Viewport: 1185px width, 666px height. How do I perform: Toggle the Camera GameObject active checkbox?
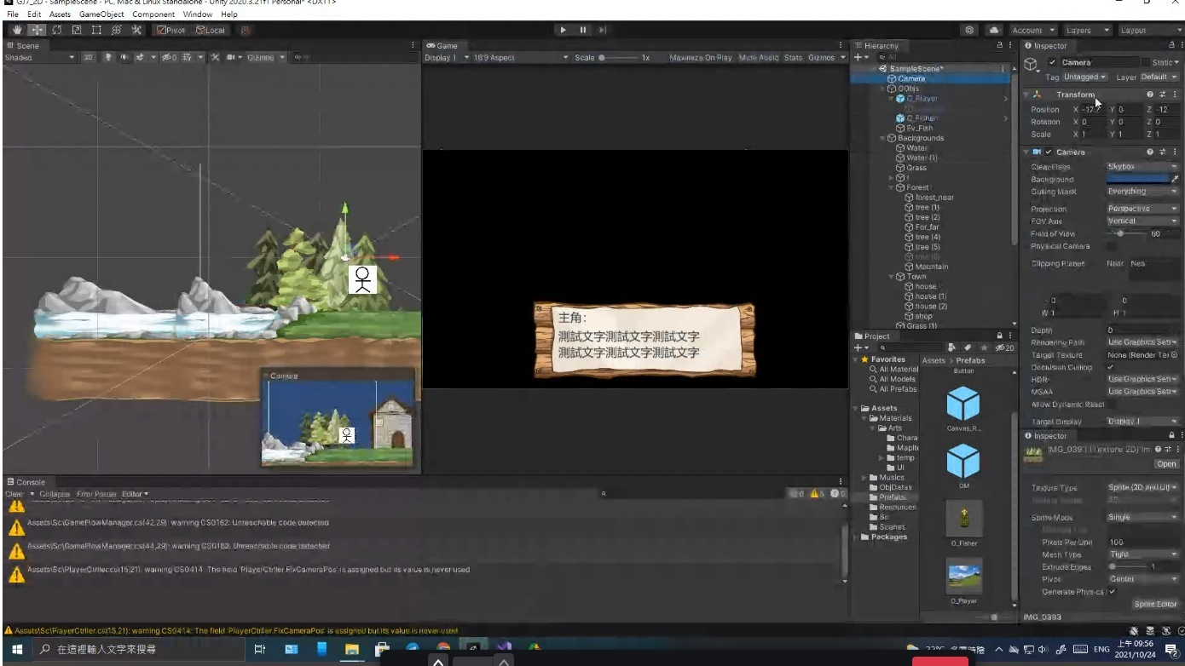1052,62
